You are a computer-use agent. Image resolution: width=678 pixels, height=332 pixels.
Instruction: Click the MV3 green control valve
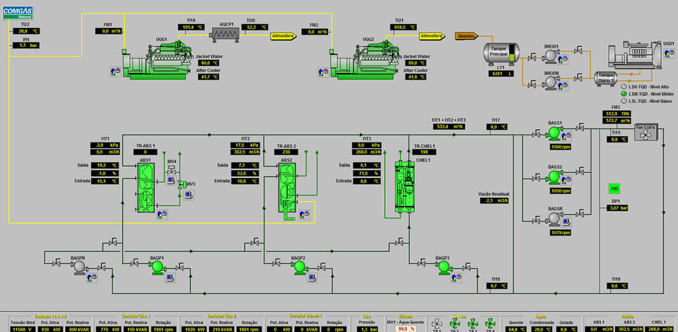pyautogui.click(x=180, y=184)
